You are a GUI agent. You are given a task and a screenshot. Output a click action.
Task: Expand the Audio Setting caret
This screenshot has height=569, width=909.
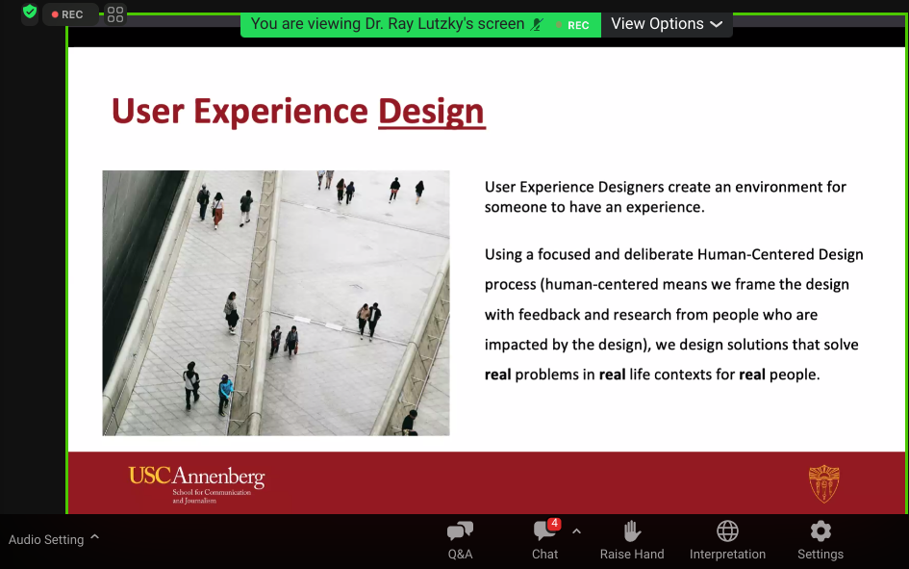click(94, 538)
